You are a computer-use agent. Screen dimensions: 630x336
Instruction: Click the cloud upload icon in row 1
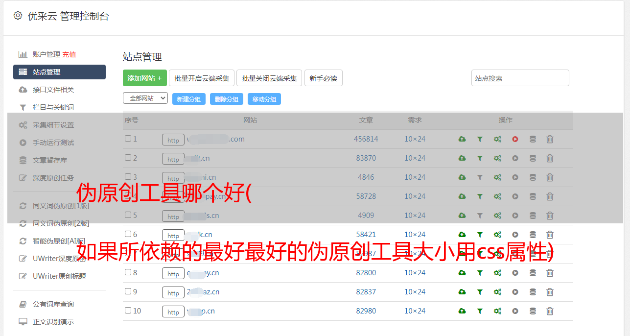click(462, 139)
